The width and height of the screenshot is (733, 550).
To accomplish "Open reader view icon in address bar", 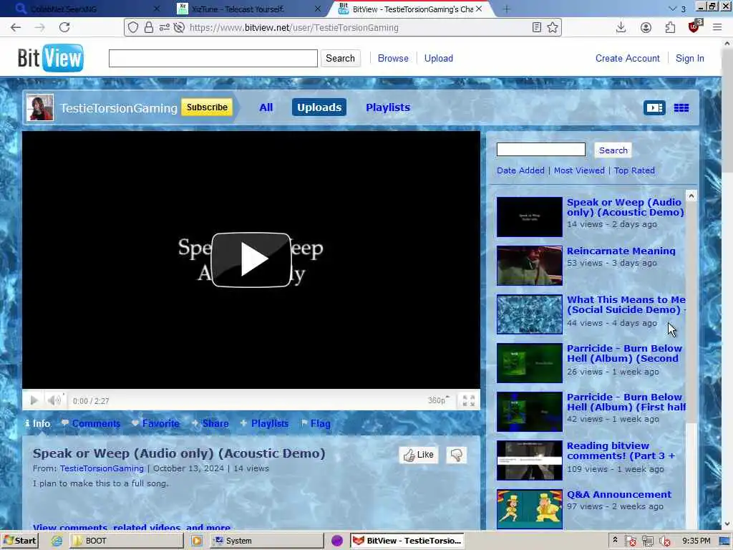I will [x=537, y=28].
